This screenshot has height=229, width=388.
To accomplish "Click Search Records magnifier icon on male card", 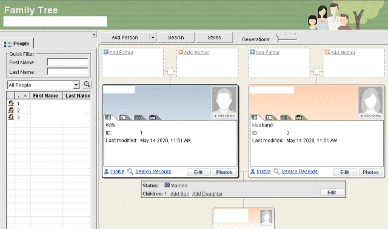I will tap(130, 171).
